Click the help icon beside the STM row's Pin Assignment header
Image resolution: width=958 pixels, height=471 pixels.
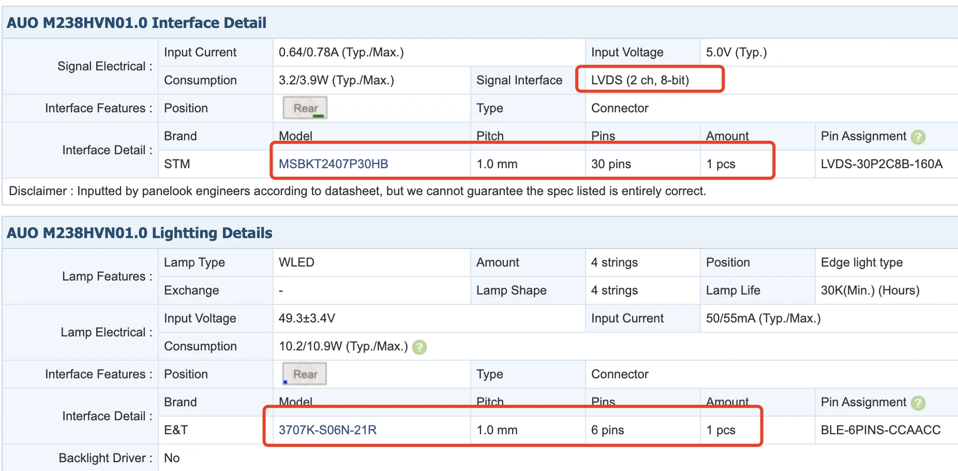(x=918, y=137)
